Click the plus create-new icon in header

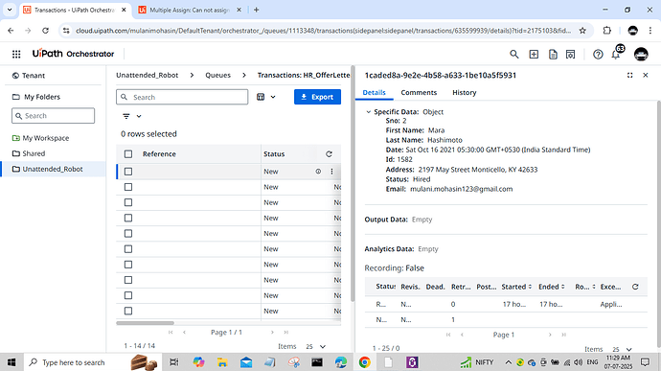pyautogui.click(x=534, y=54)
